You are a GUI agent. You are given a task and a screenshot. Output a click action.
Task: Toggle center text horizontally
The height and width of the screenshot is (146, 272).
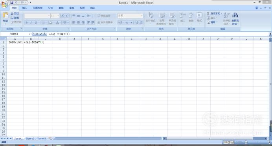78,22
